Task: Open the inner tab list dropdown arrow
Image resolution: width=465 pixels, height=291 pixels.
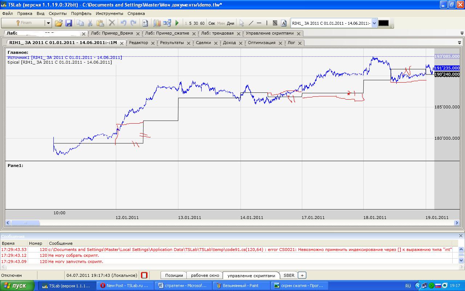Action: click(460, 43)
